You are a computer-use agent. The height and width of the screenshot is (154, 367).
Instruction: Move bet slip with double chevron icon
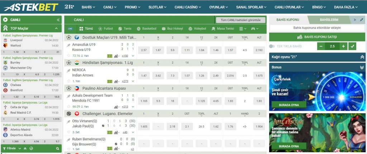point(355,20)
